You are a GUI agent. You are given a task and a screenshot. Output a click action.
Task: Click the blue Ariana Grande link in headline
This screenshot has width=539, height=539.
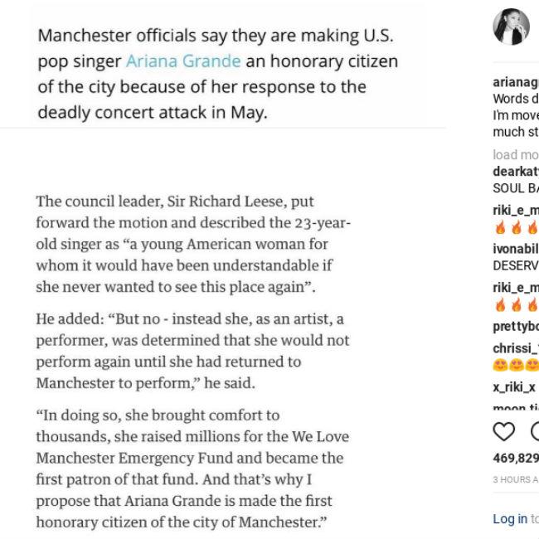coord(183,61)
